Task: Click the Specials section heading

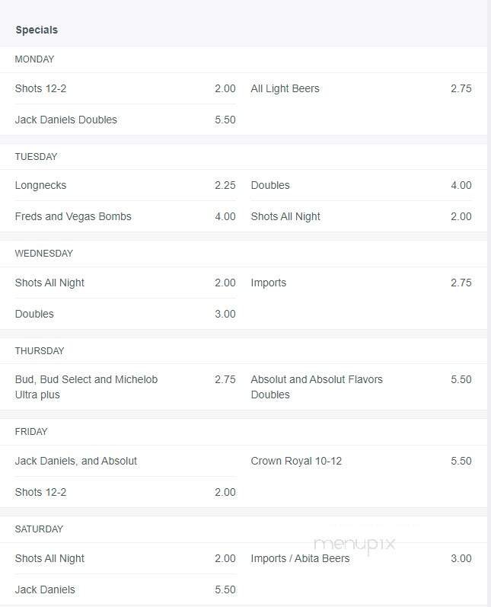Action: click(x=37, y=30)
